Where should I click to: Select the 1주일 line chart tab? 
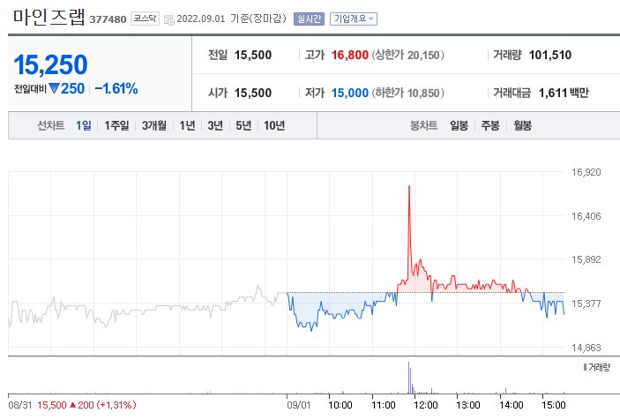coord(116,126)
